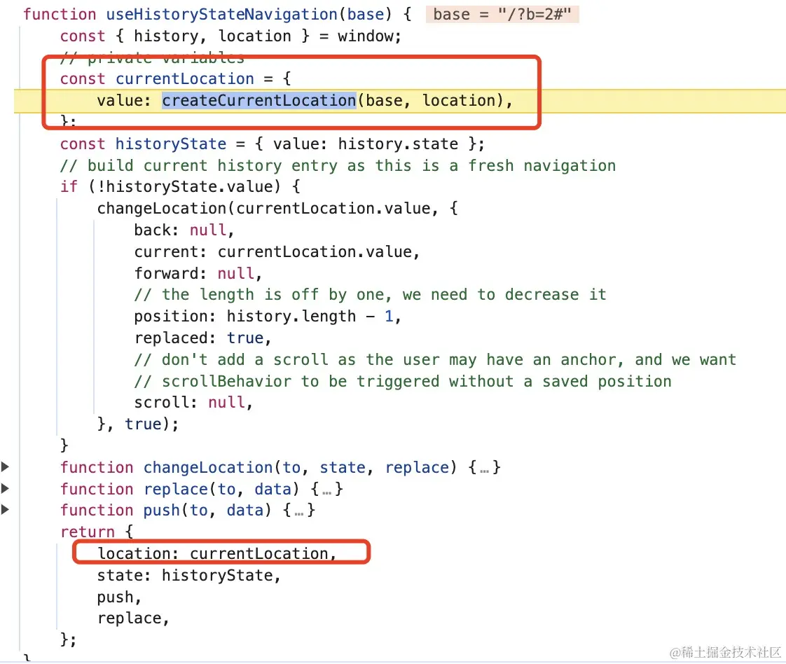Viewport: 786px width, 664px height.
Task: Click the 'scrollBehavior to be triggered' comment
Action: pos(403,382)
